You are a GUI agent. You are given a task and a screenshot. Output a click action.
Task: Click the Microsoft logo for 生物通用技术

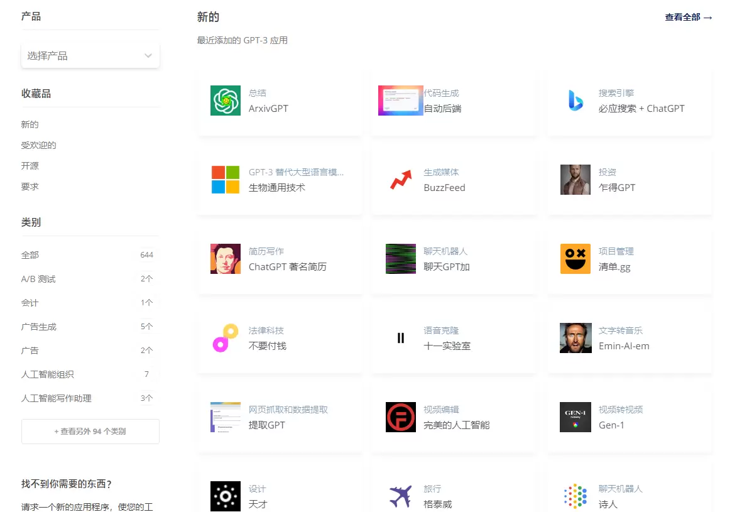point(226,179)
